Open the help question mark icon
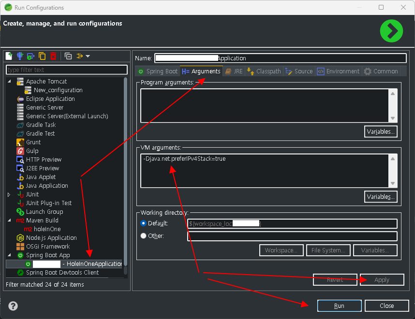 coord(13,306)
